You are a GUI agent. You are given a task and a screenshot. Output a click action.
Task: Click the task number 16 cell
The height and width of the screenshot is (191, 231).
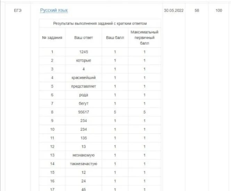pos(52,181)
